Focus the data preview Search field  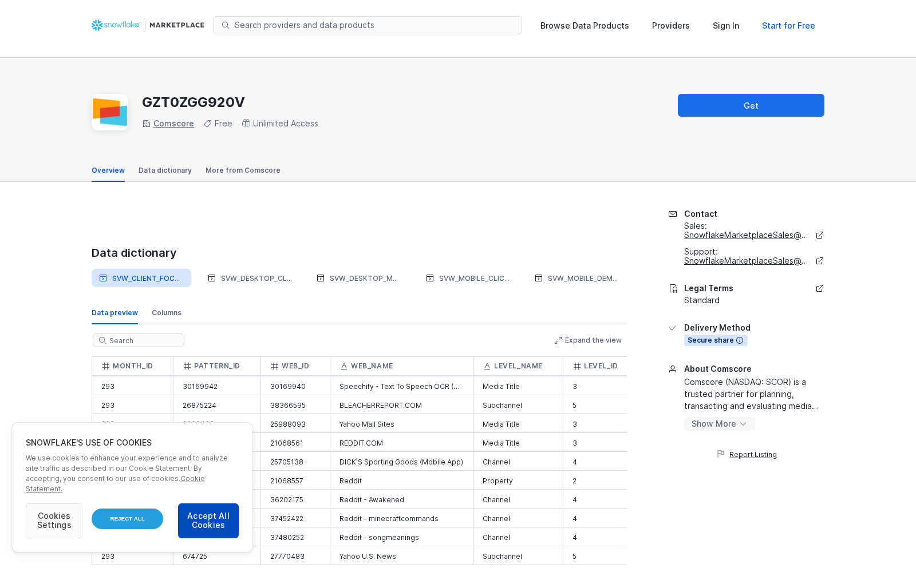pos(139,340)
